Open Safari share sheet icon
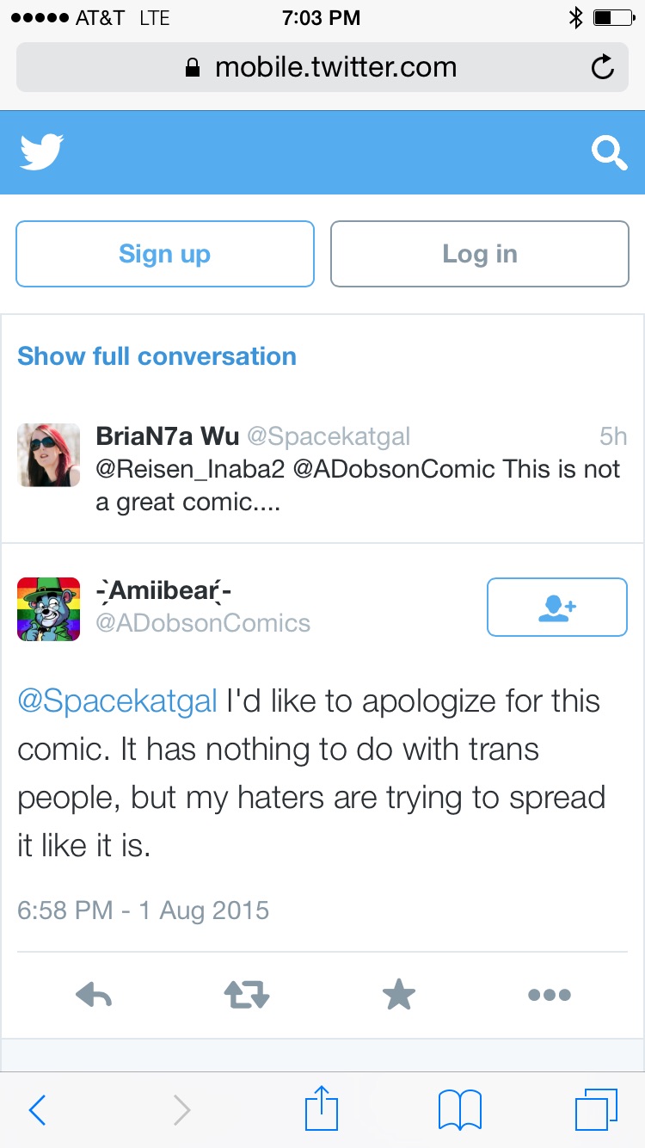The height and width of the screenshot is (1148, 645). (322, 1108)
